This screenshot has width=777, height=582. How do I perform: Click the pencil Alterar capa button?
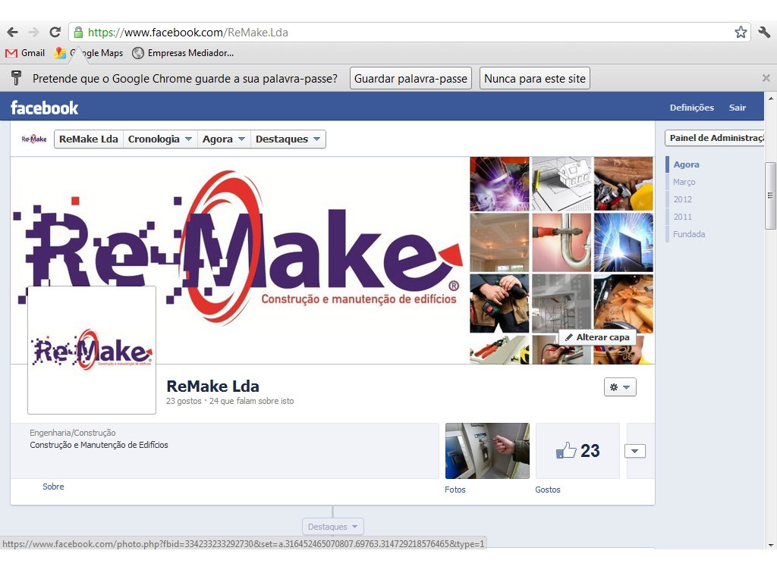click(598, 337)
